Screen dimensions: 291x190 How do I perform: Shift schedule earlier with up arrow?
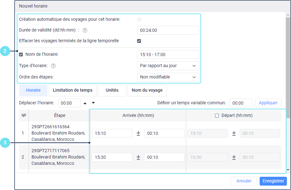point(85,103)
